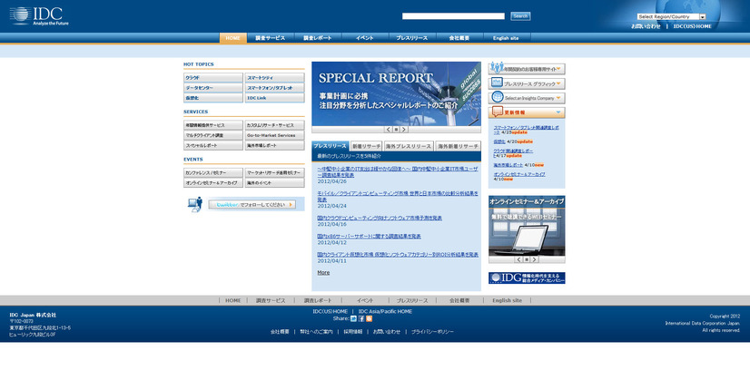The width and height of the screenshot is (750, 370).
Task: Click the IDG banner logo
Action: pos(527,277)
